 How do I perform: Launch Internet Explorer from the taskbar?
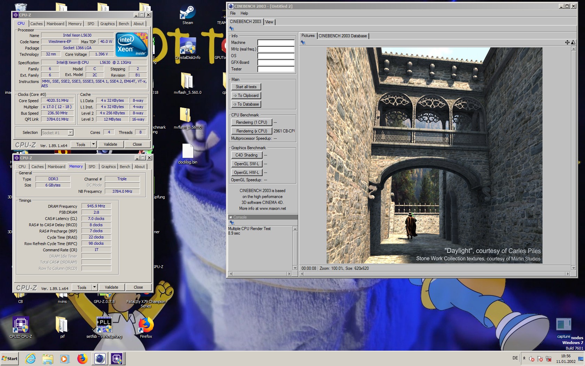click(31, 358)
